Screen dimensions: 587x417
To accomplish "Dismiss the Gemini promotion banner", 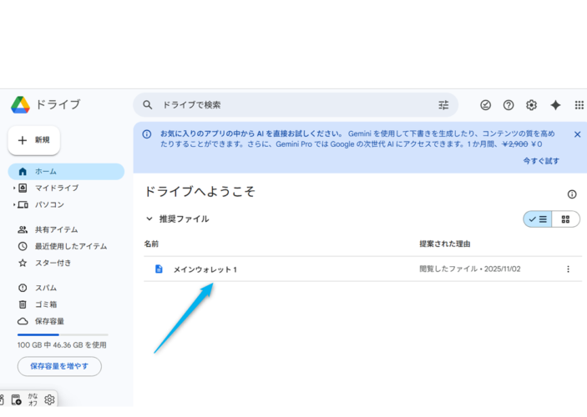I will pyautogui.click(x=577, y=134).
